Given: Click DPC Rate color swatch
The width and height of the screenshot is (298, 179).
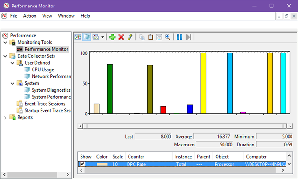Looking at the screenshot, I should (102, 164).
